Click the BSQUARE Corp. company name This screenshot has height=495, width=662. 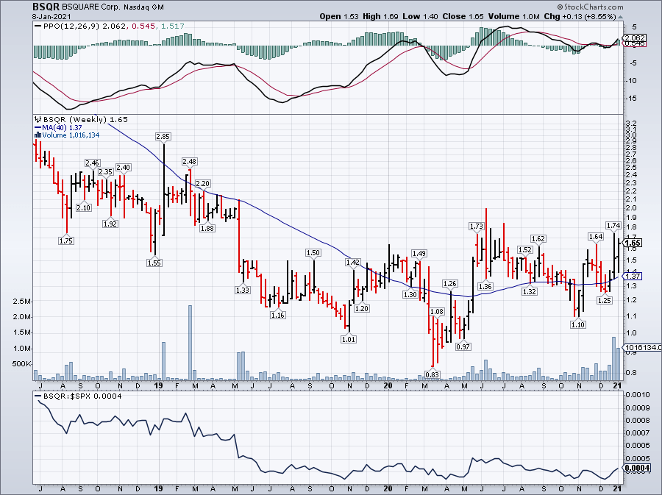[91, 7]
